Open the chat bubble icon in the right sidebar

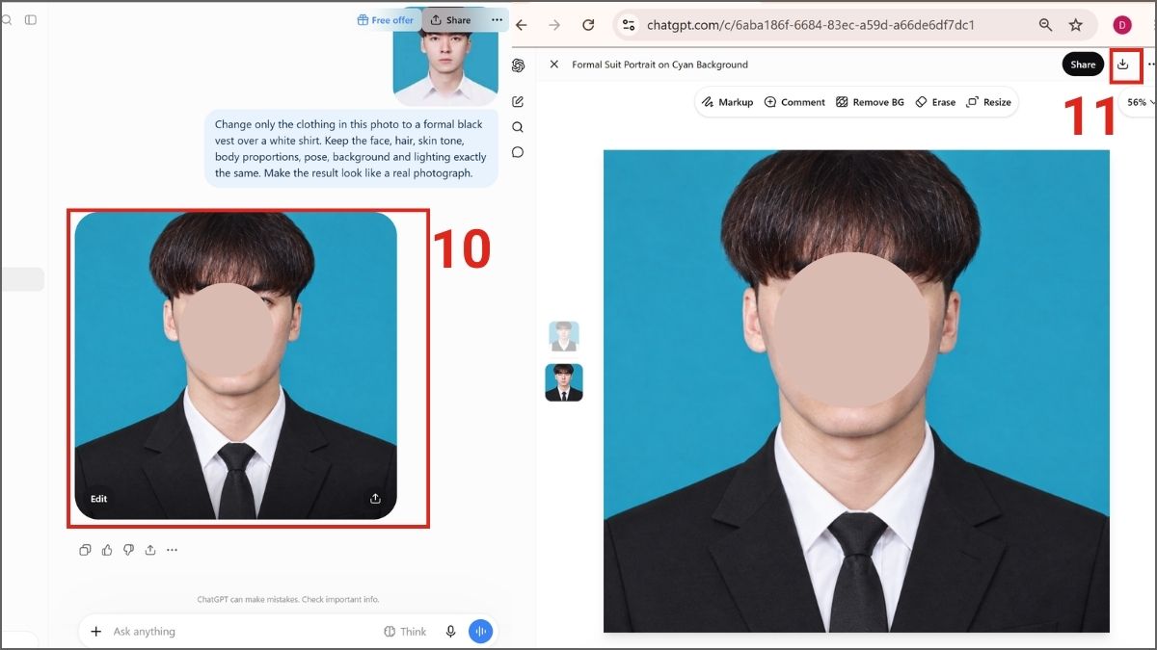[518, 152]
